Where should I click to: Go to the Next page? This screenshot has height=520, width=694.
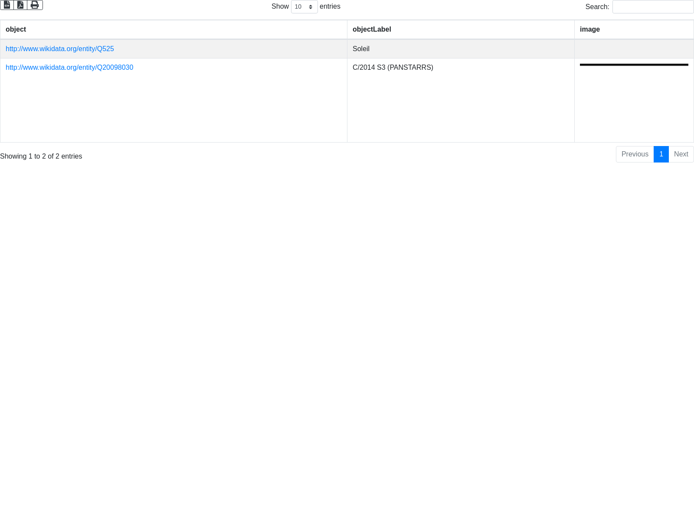[681, 154]
